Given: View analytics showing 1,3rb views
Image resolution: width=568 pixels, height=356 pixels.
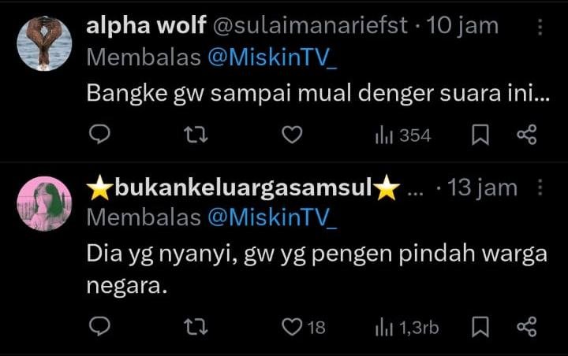Looking at the screenshot, I should (406, 326).
